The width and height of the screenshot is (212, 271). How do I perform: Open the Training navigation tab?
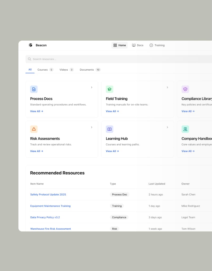tap(157, 45)
